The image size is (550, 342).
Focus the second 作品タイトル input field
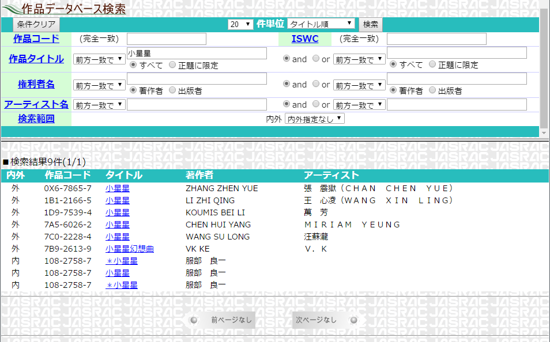457,53
